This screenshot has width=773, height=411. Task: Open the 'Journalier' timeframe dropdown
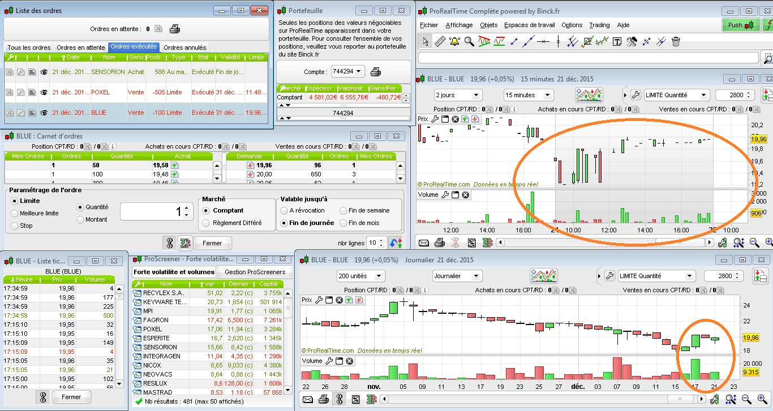coord(457,276)
